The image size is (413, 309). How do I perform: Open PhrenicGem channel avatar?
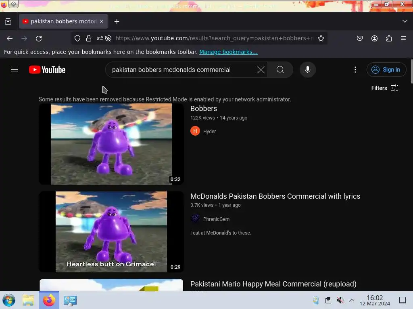(195, 218)
